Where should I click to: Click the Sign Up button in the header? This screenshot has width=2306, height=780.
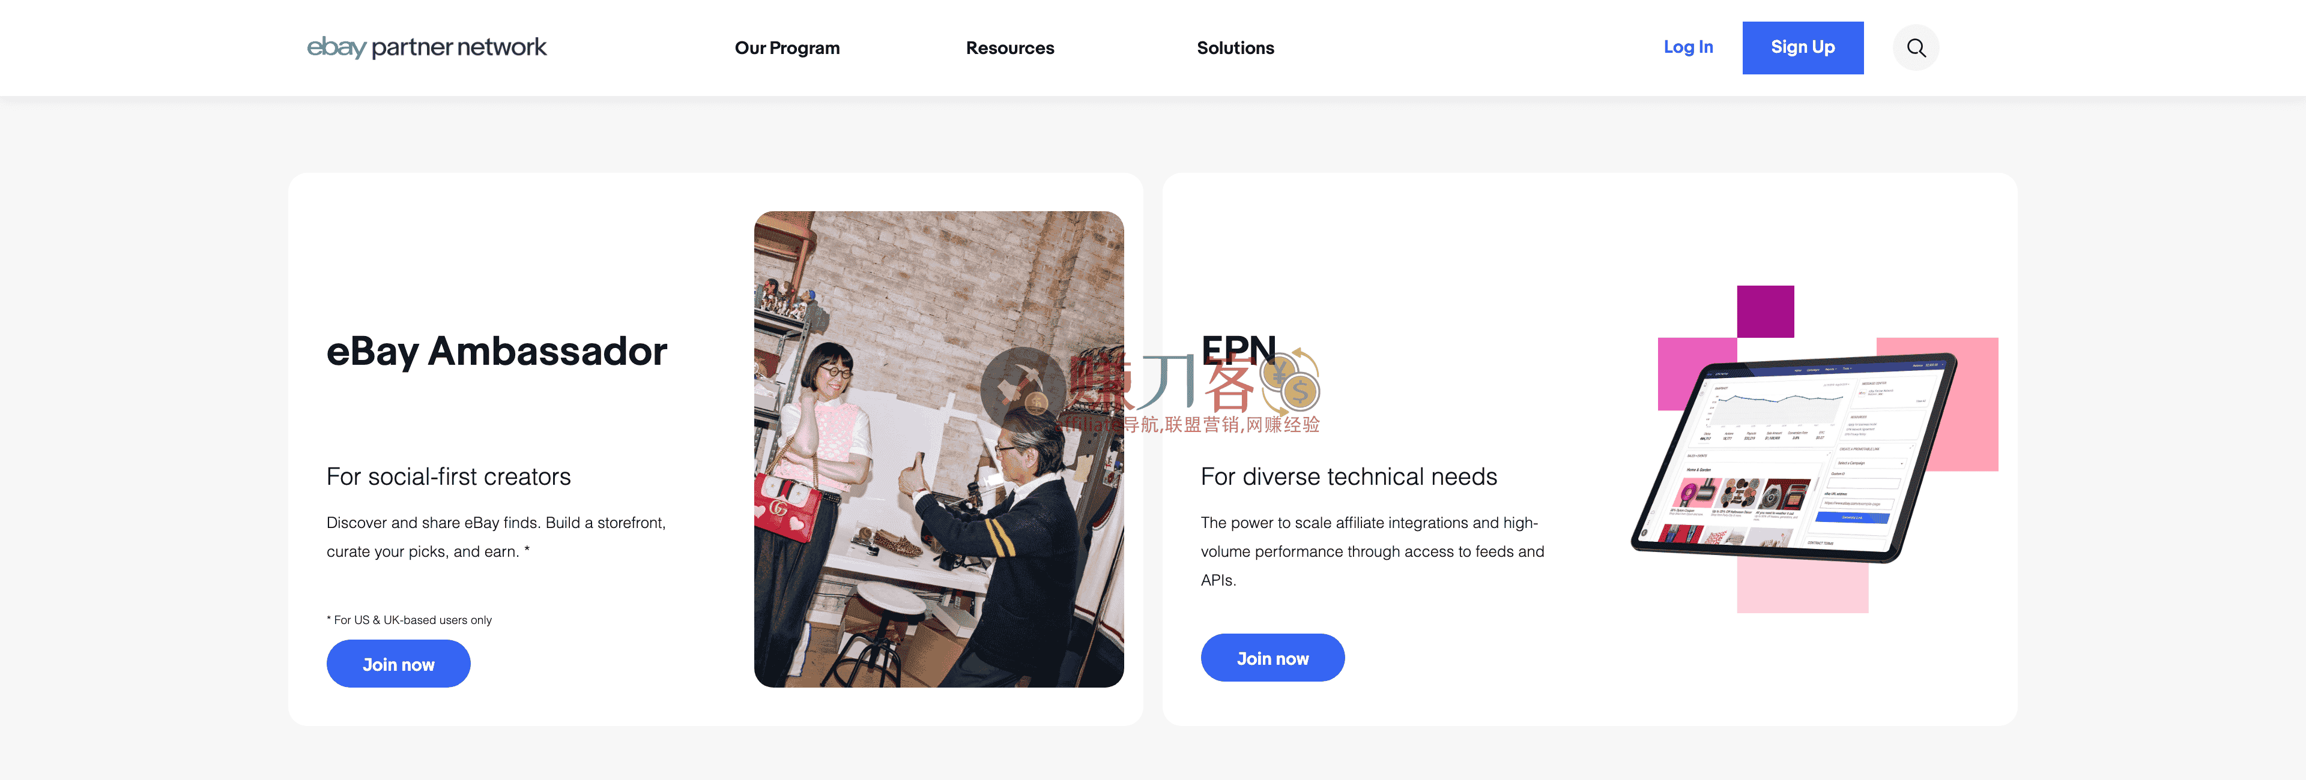pos(1802,47)
